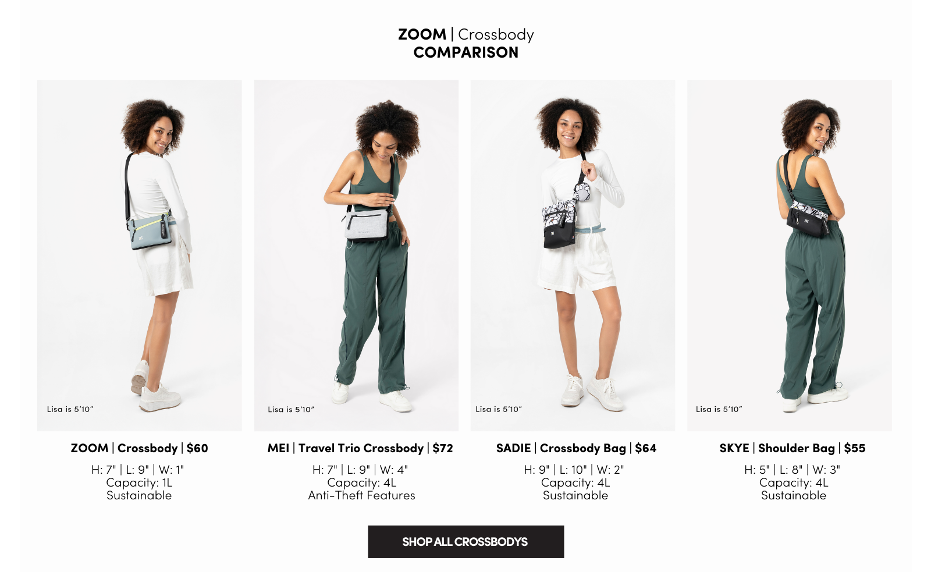Select the ZOOM | Crossbody | $60 title
This screenshot has height=582, width=931.
click(139, 448)
